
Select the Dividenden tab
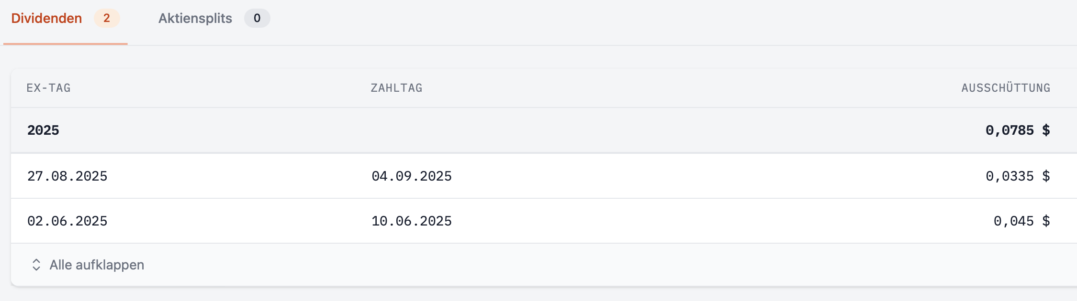click(47, 19)
